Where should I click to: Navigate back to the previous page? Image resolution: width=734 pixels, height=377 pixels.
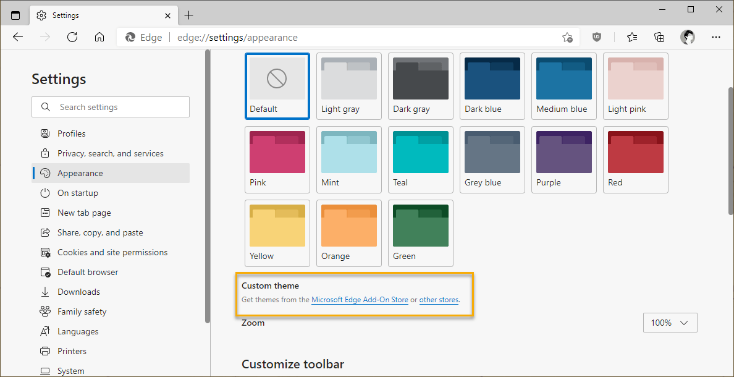pos(18,37)
